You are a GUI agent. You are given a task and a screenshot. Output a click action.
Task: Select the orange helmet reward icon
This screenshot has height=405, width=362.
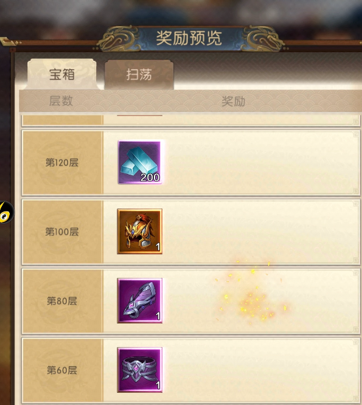pos(140,232)
